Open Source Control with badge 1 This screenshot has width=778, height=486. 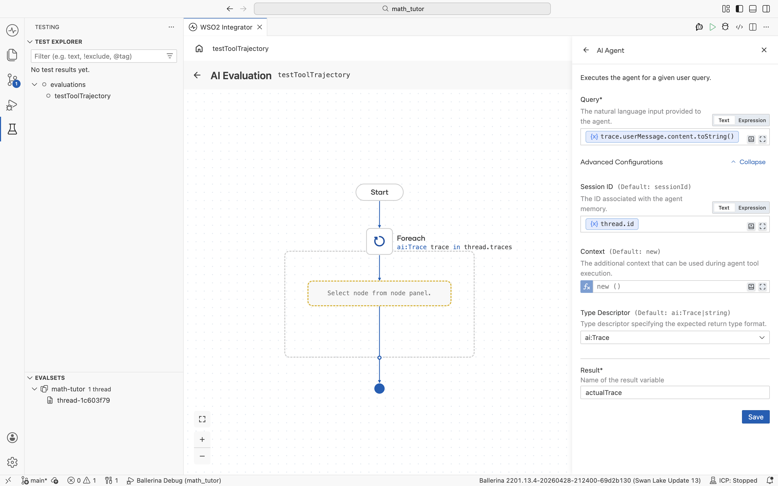point(12,80)
